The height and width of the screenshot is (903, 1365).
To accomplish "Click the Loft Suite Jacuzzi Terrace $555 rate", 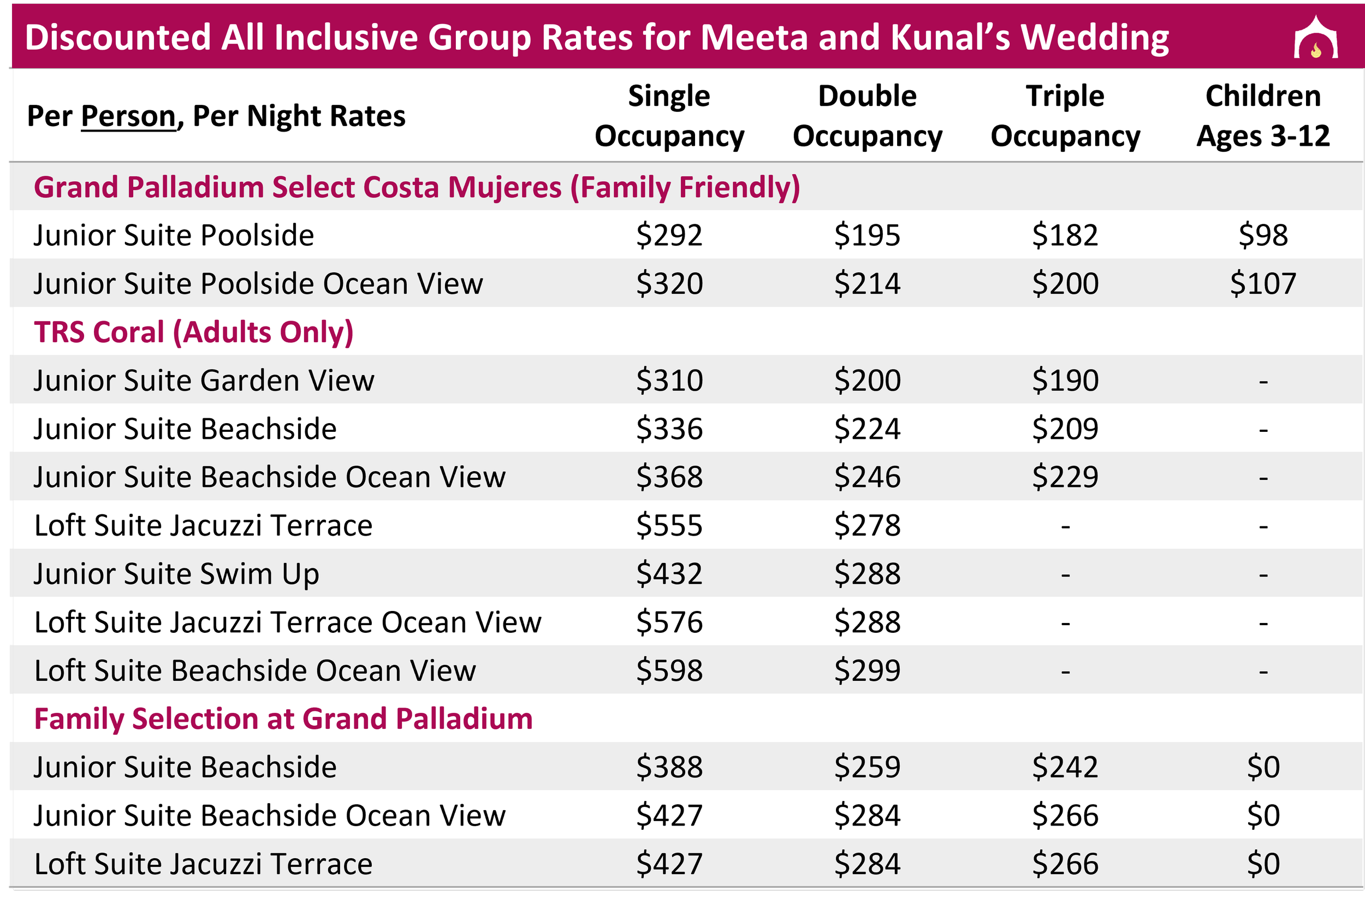I will [x=669, y=525].
